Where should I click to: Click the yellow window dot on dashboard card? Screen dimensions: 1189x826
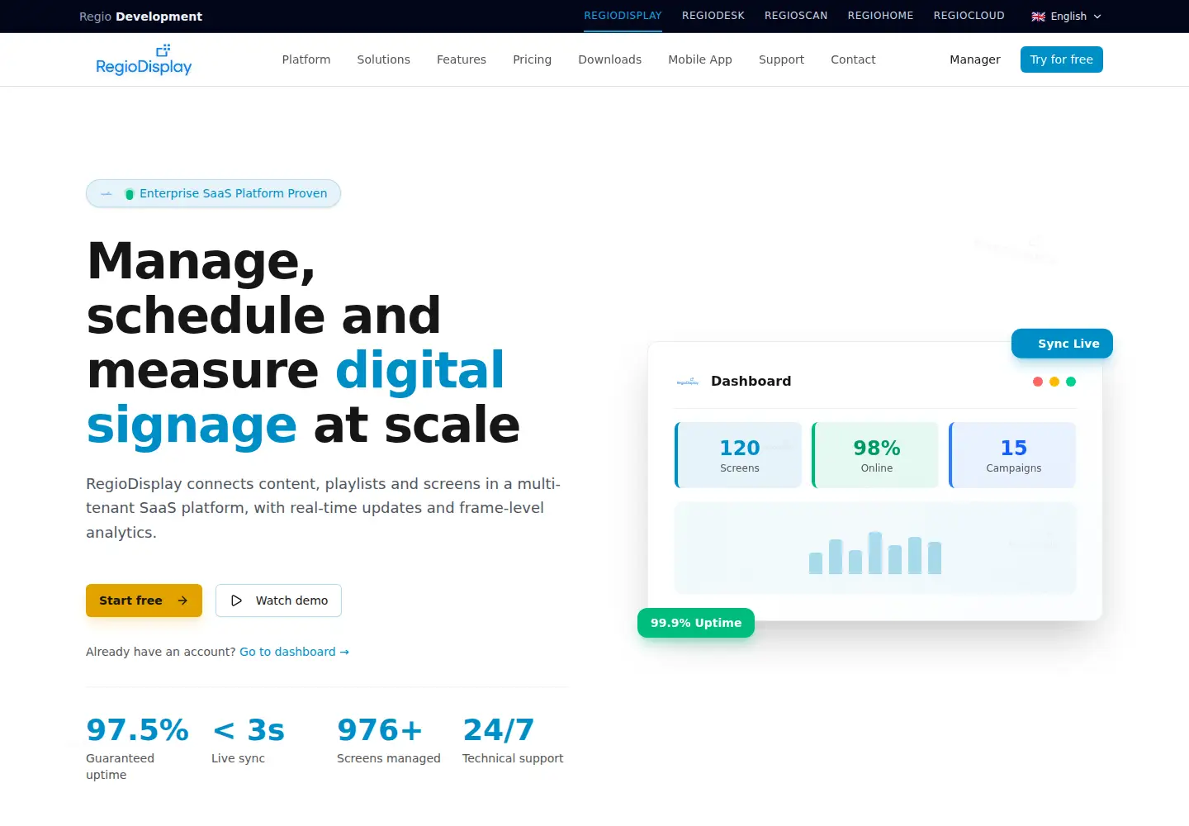(1054, 382)
